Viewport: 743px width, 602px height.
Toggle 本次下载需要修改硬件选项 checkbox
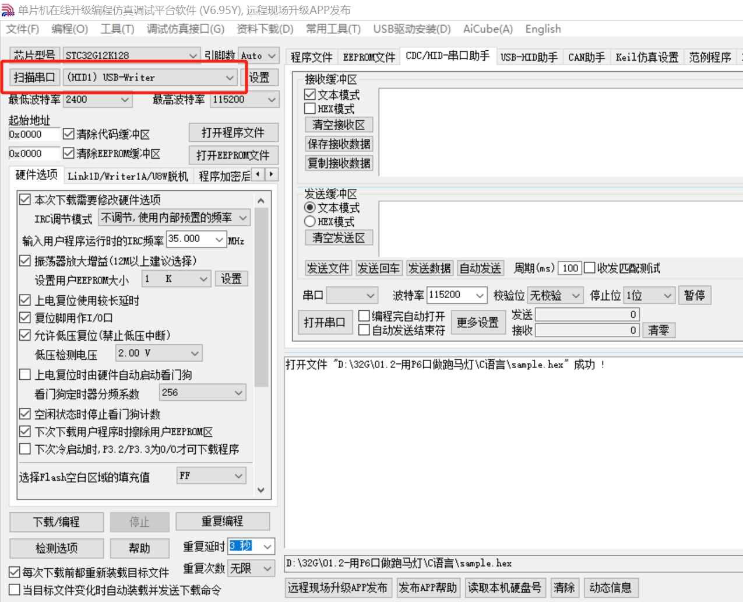click(x=25, y=199)
